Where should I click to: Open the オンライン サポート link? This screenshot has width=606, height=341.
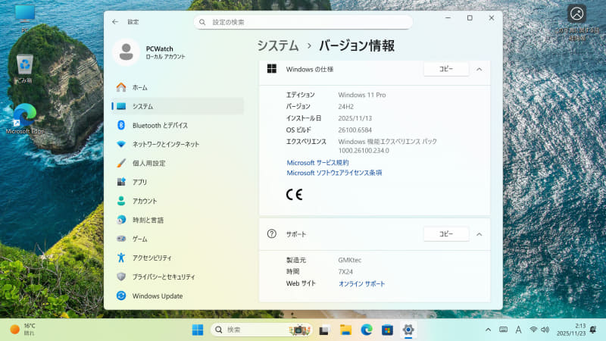tap(362, 283)
